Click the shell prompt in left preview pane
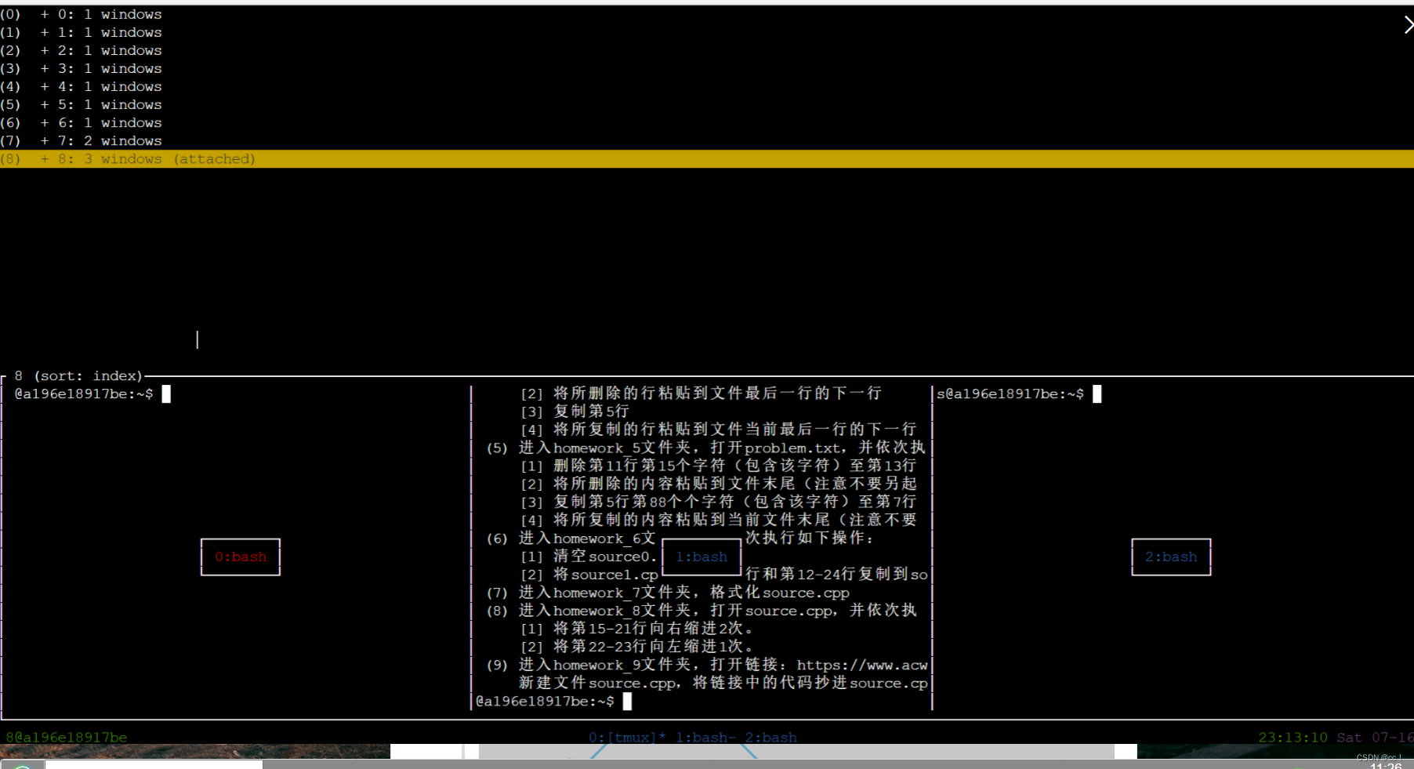1414x769 pixels. coord(84,394)
